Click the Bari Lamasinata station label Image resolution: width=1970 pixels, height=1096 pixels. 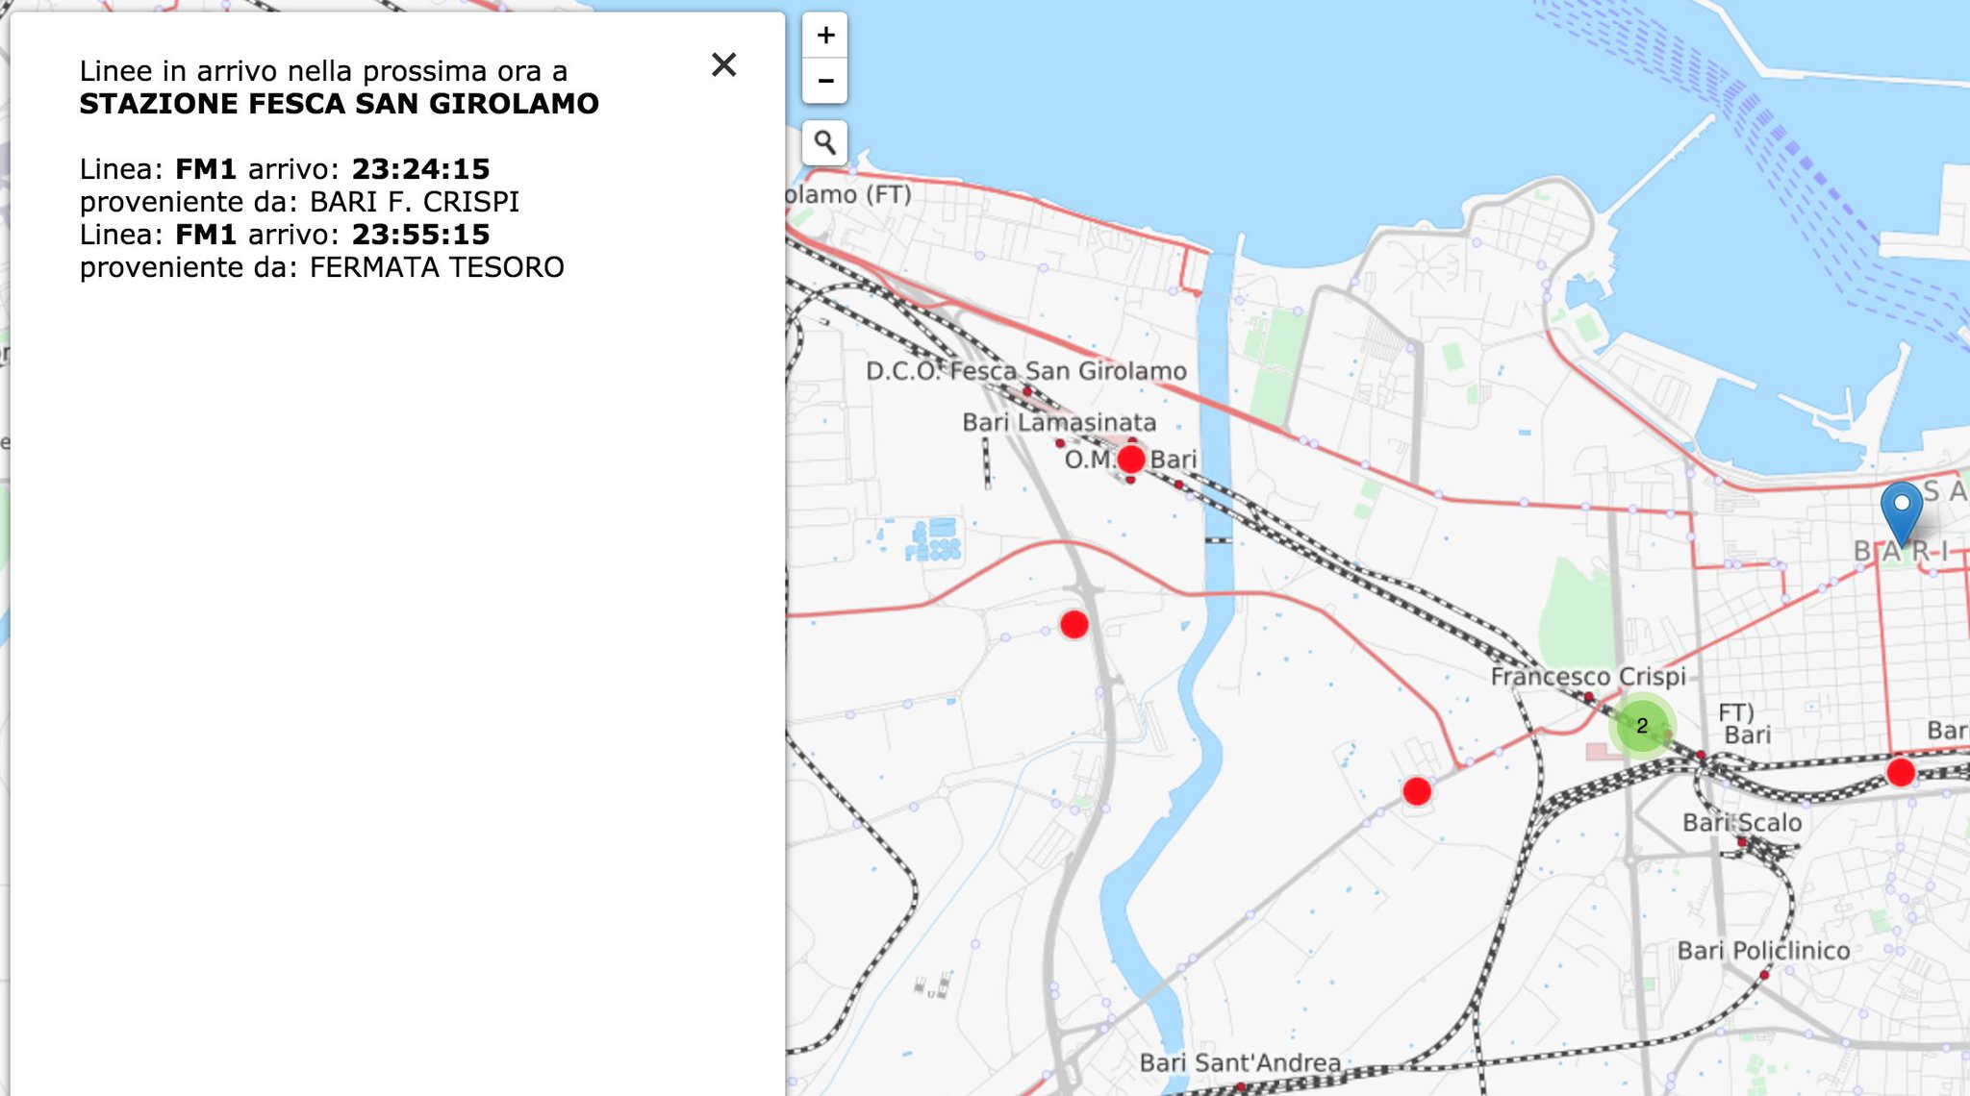tap(1059, 422)
